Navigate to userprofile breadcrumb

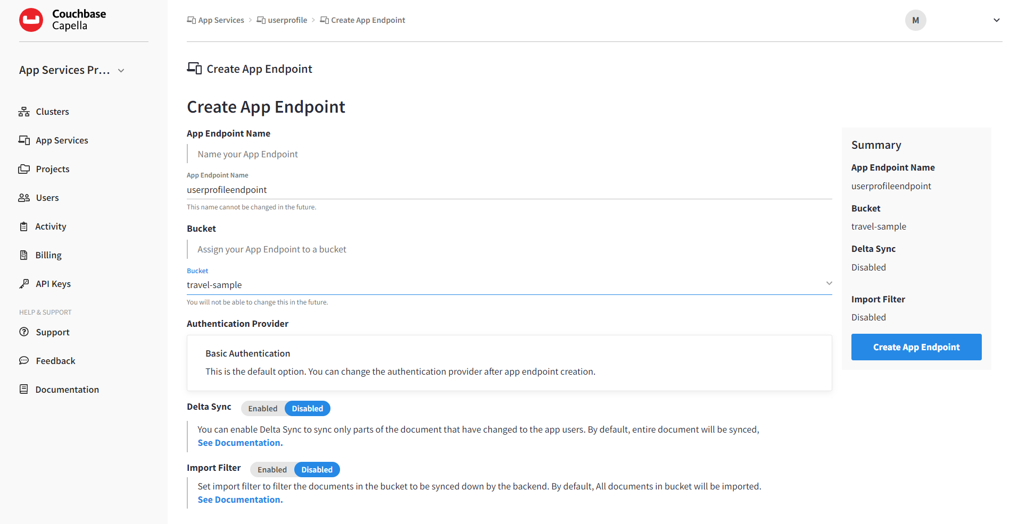tap(287, 20)
